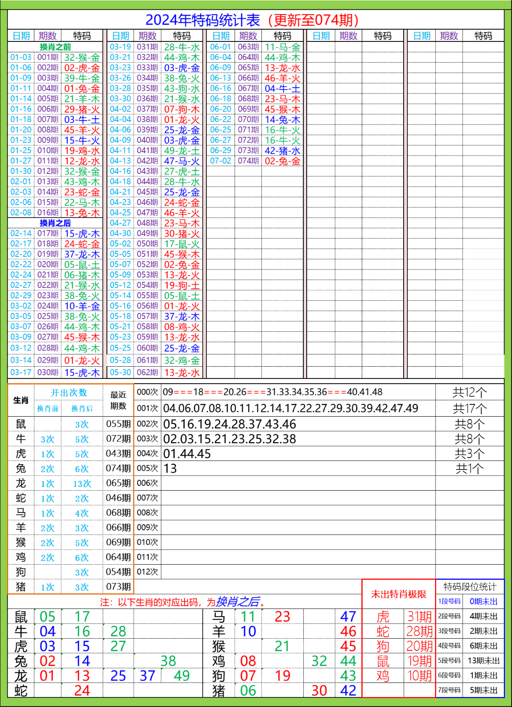
Task: Select the 47-马-火 result cell
Action: click(182, 161)
